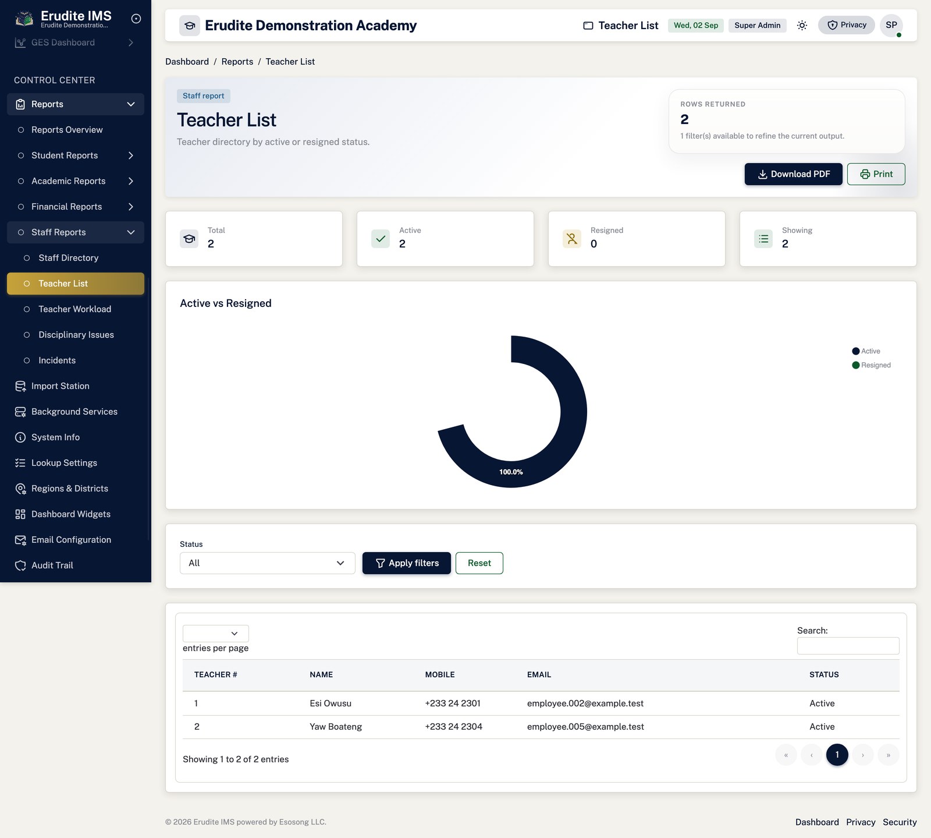This screenshot has height=838, width=931.
Task: Click Apply filters button
Action: click(x=407, y=563)
